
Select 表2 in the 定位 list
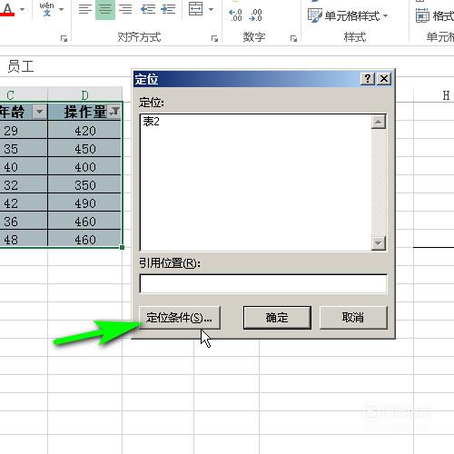[152, 122]
